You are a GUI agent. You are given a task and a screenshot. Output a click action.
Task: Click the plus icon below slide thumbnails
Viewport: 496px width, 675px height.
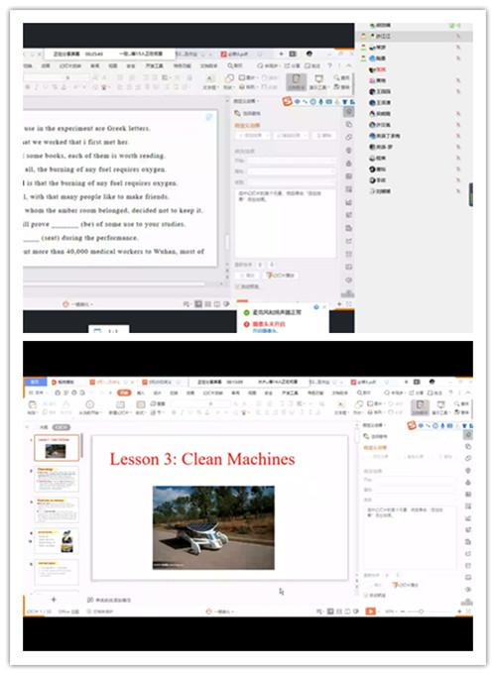54,600
